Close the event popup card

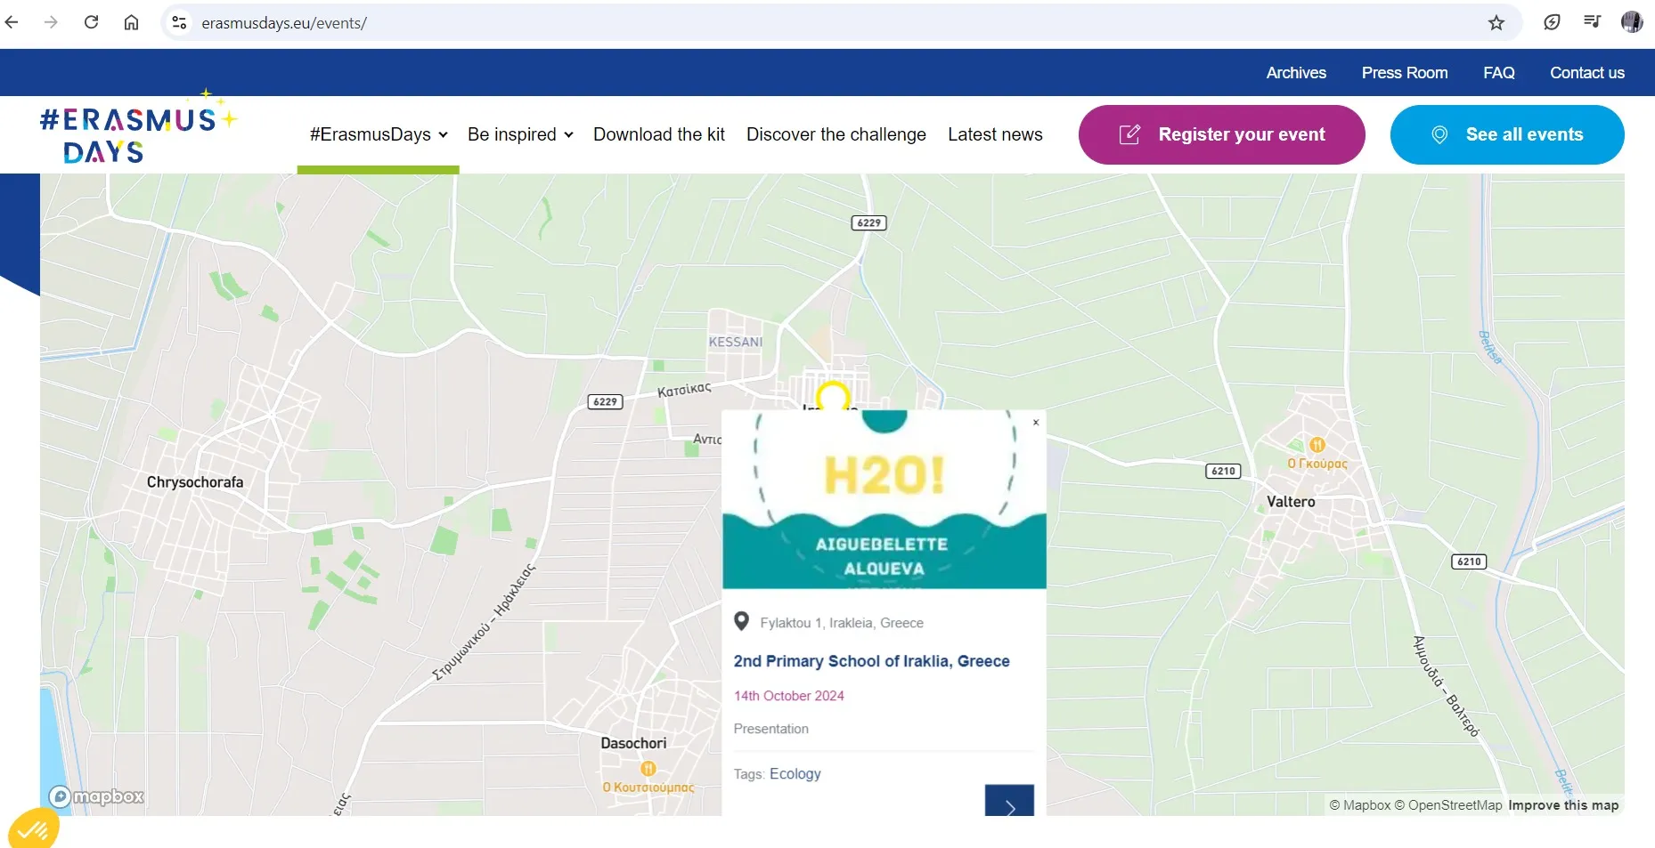point(1036,423)
